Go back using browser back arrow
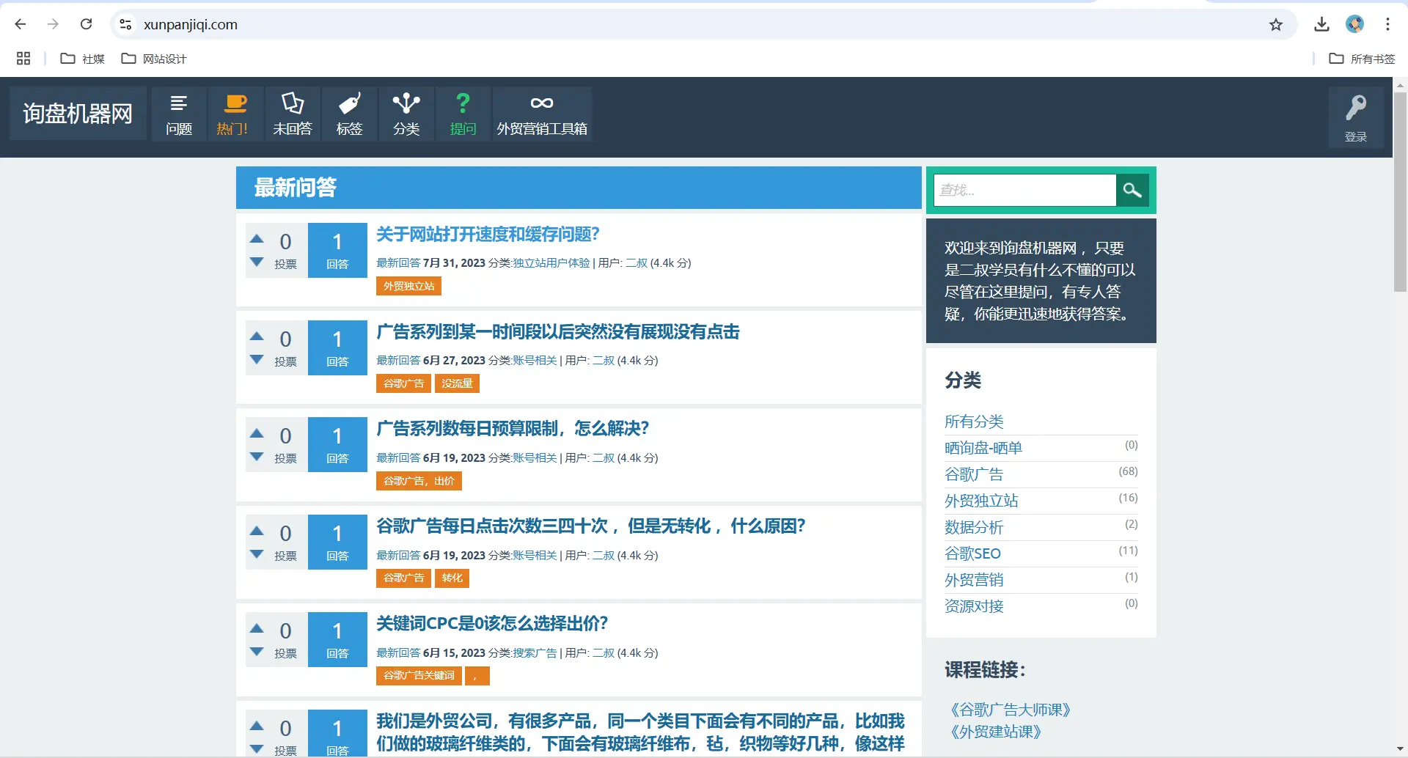The image size is (1408, 758). [21, 24]
